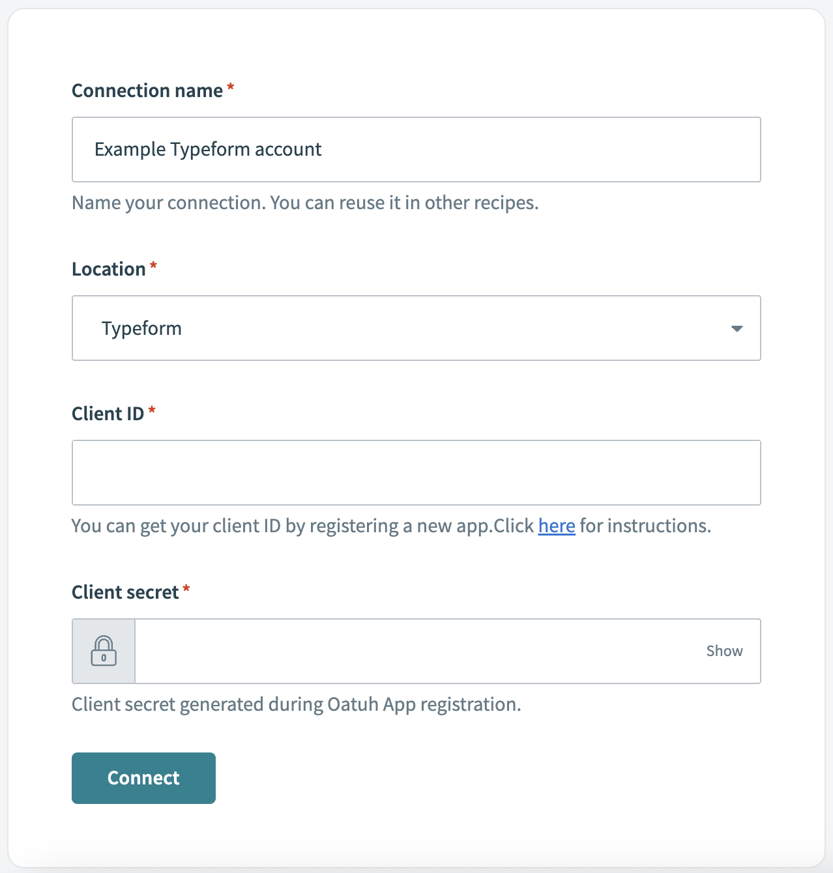The width and height of the screenshot is (833, 873).
Task: Click the Client ID heading
Action: coord(108,413)
